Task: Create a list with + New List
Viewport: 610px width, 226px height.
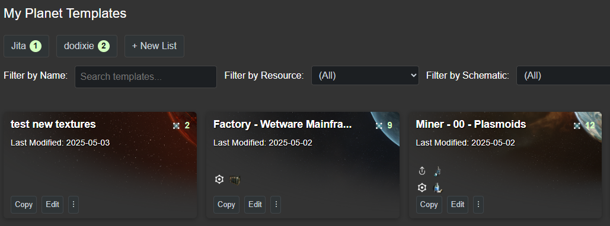Action: coord(154,46)
